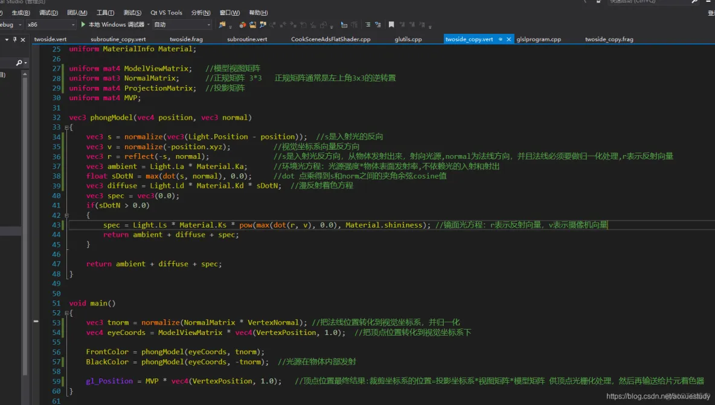Click the red-orange round toolbar icon
The image size is (715, 405).
pos(242,25)
